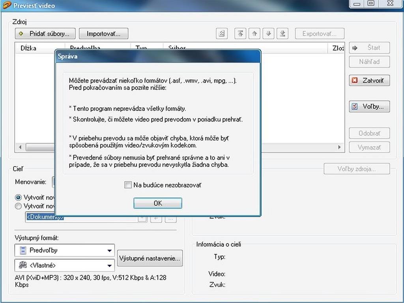404x303 pixels.
Task: Click the Vymazať button
Action: click(369, 148)
